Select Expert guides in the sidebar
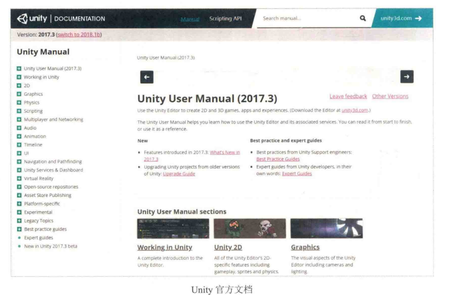 point(38,237)
